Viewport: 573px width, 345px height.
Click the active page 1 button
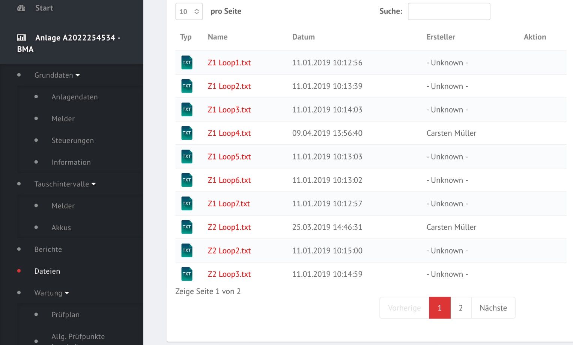click(x=440, y=308)
